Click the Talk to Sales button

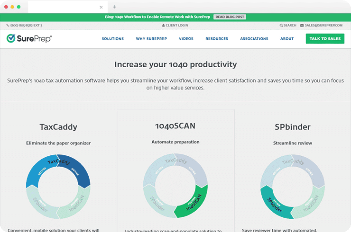[325, 39]
